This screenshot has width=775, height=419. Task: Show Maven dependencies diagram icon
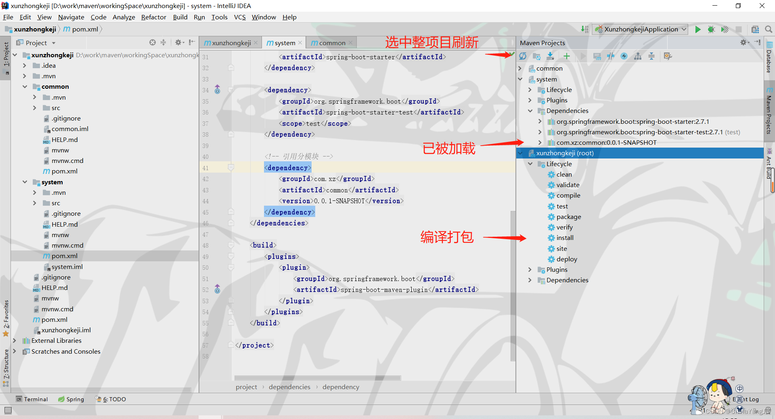point(638,56)
